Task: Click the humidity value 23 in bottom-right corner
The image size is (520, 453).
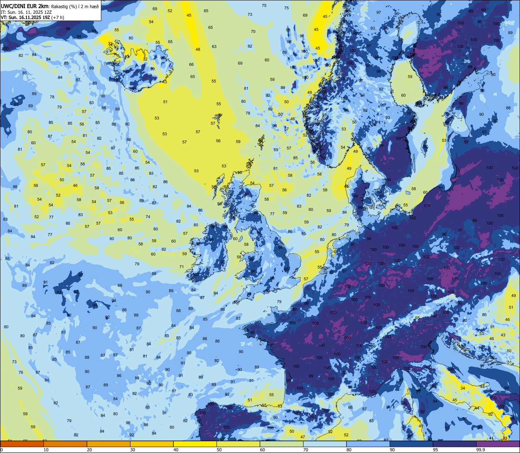Action: tap(505, 438)
